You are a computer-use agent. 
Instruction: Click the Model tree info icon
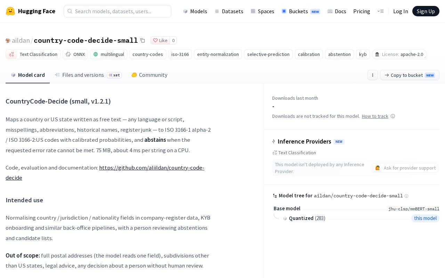(406, 196)
